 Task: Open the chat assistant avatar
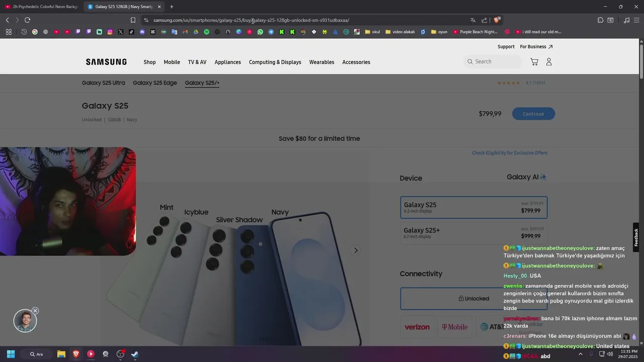(x=25, y=321)
